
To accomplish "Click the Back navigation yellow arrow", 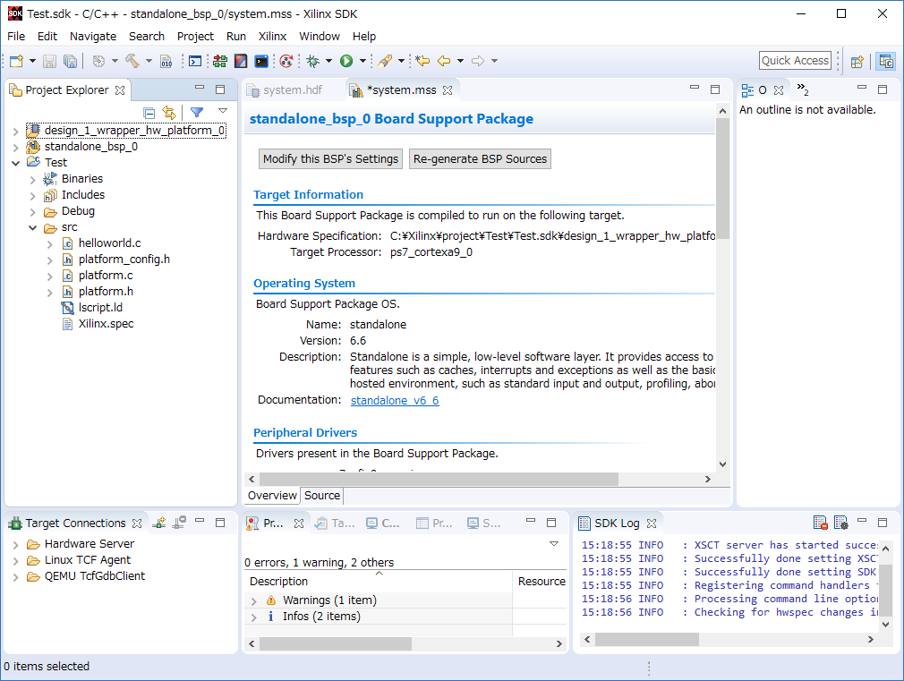I will click(444, 61).
